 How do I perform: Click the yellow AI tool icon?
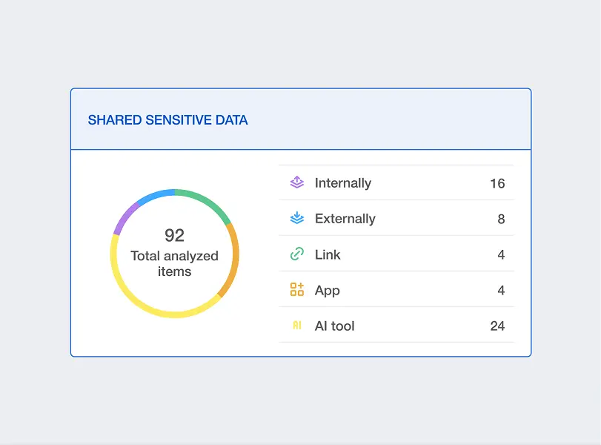297,326
